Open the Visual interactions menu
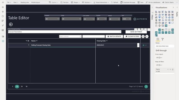Screen dimensions: 179x100 [x=101, y=2]
